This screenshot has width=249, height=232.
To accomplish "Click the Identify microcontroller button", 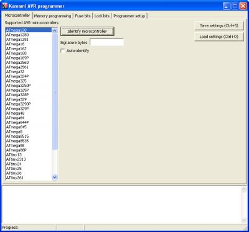I will click(x=87, y=31).
